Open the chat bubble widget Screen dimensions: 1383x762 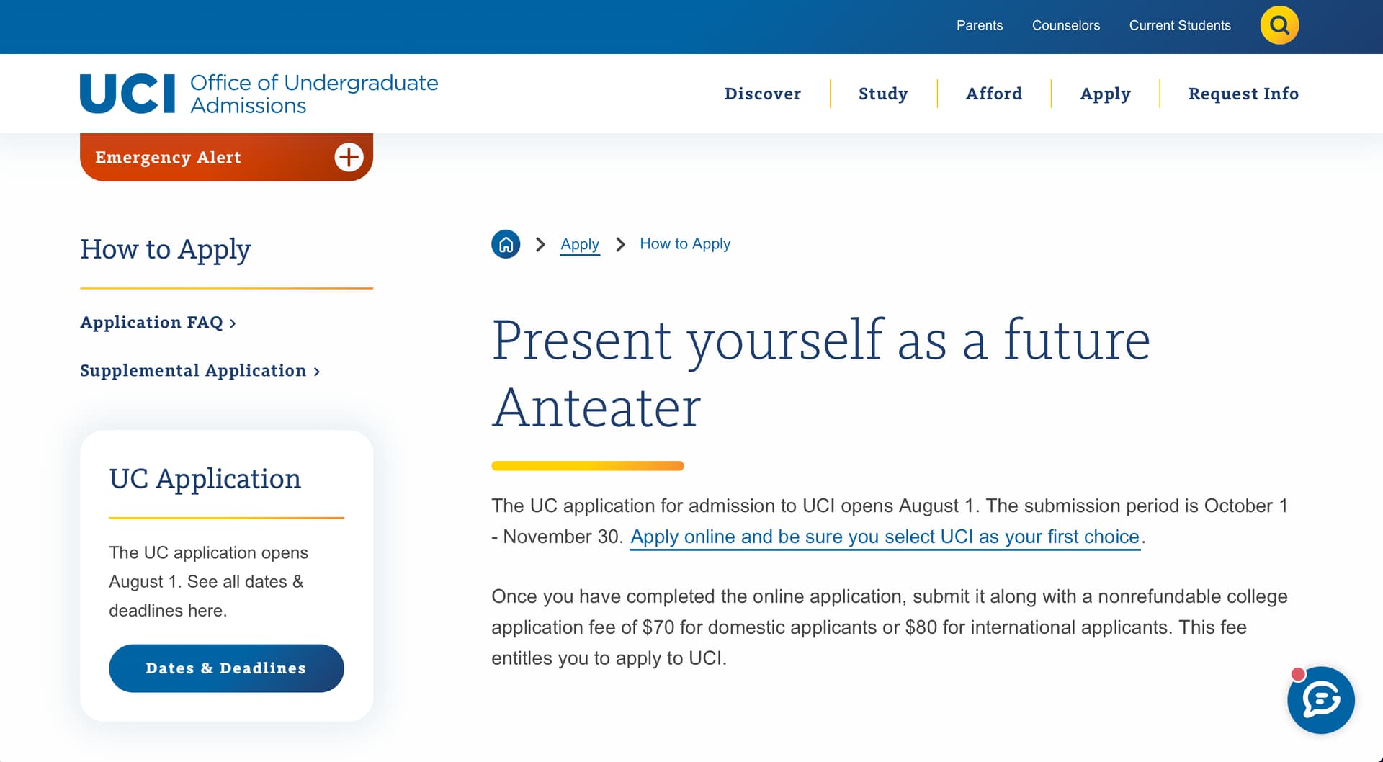coord(1320,700)
